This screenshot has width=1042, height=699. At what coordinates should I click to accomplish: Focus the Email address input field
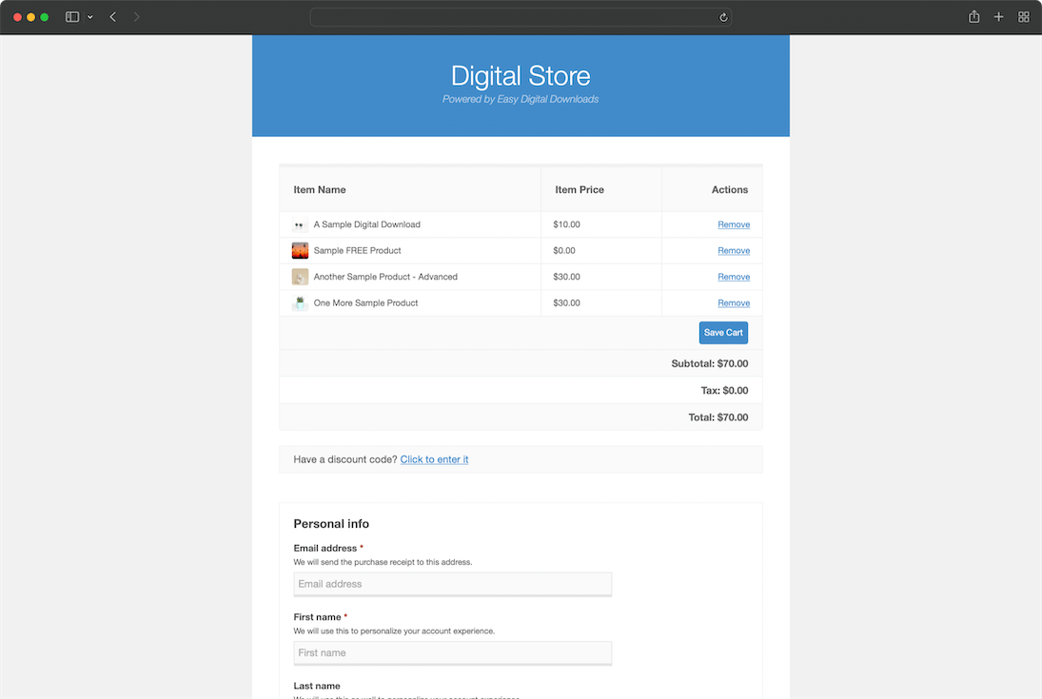tap(452, 584)
